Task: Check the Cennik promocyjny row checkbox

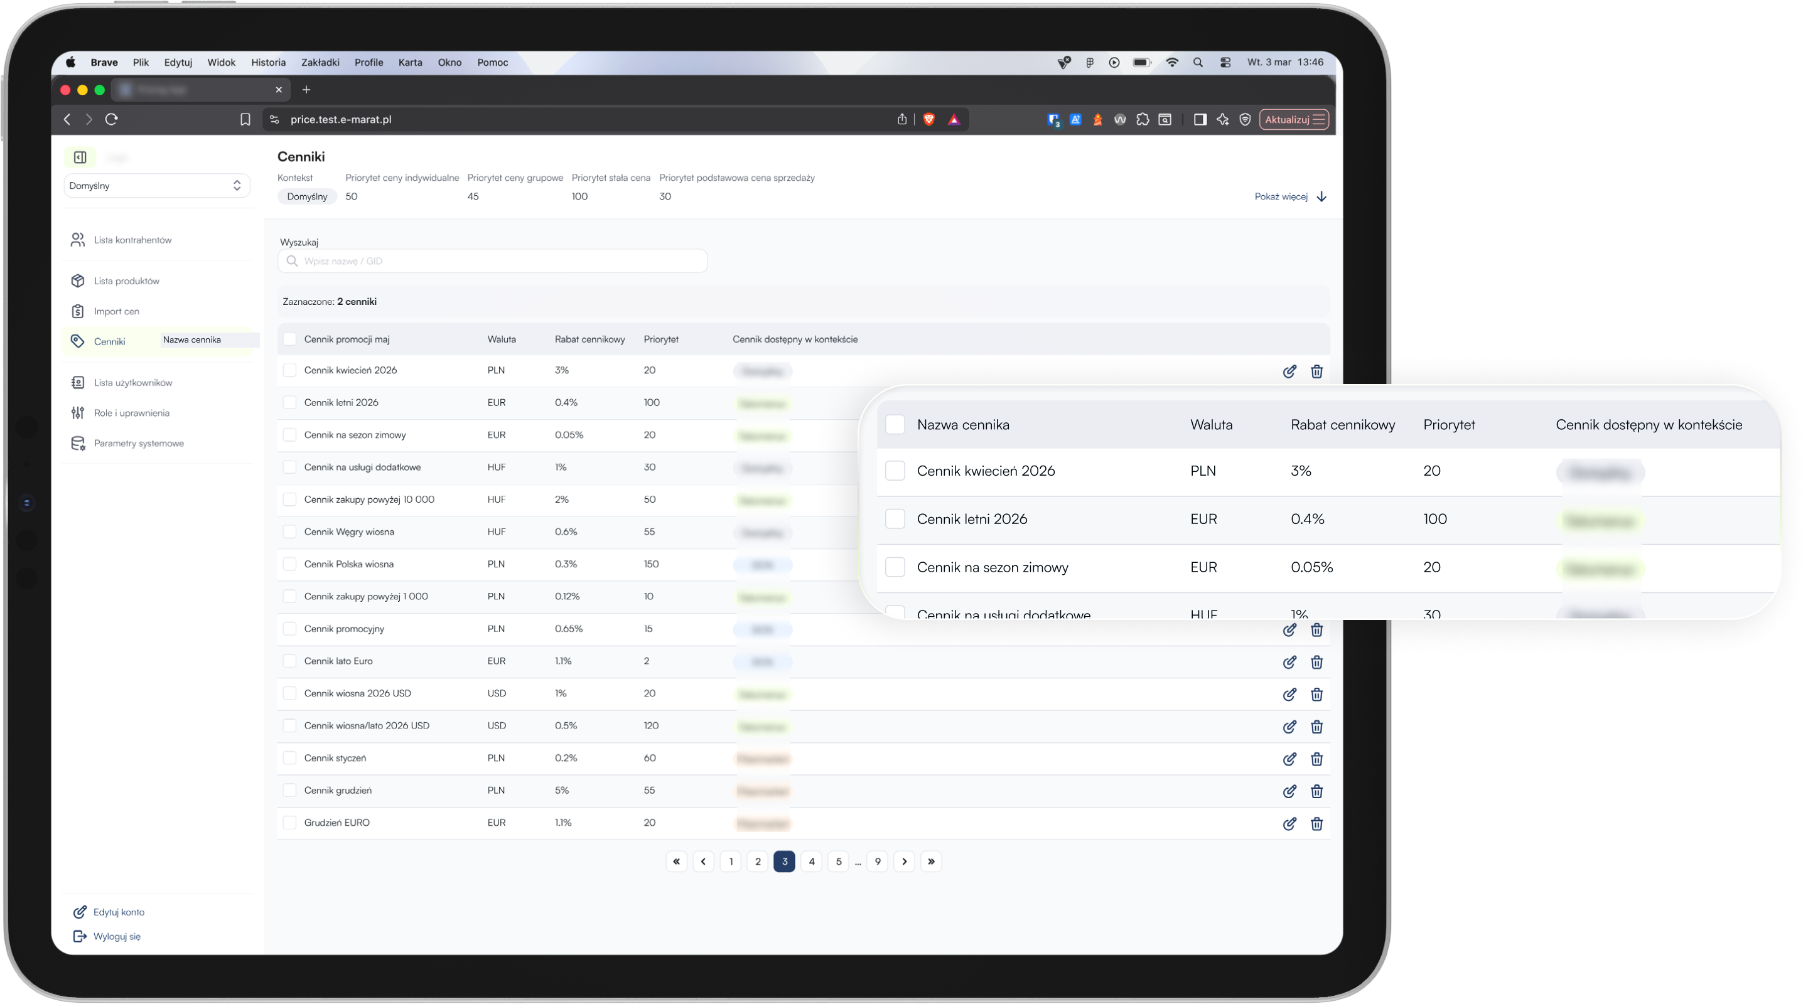Action: pyautogui.click(x=289, y=629)
